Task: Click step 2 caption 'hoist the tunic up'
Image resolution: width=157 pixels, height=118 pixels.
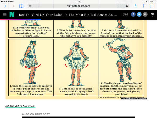Action: pos(76,33)
